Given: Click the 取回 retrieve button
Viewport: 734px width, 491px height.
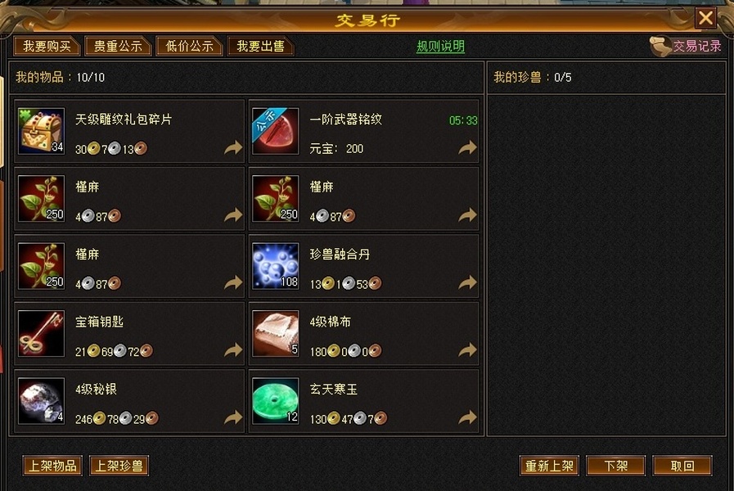Looking at the screenshot, I should [682, 466].
